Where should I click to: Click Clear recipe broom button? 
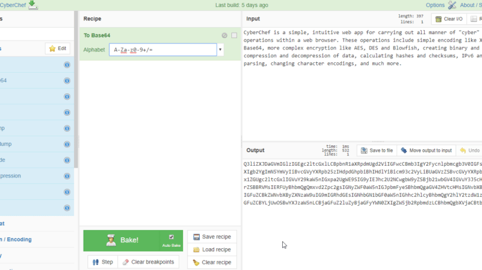pos(212,262)
